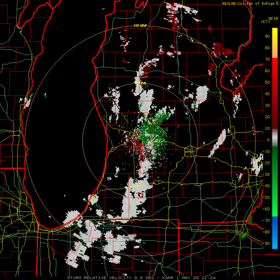Click the -30 scale label
The image size is (280, 280).
pyautogui.click(x=266, y=175)
